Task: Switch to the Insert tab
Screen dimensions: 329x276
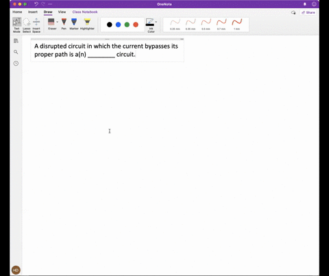Action: pyautogui.click(x=33, y=12)
